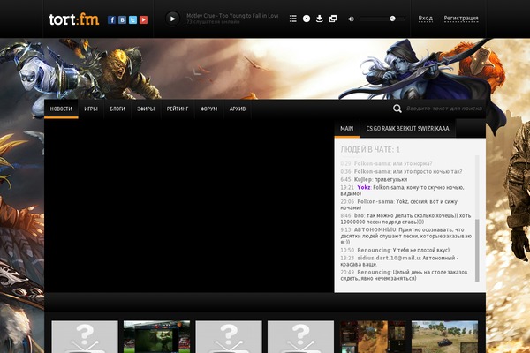Start radio playback with the play button
530x353 pixels.
click(x=172, y=19)
